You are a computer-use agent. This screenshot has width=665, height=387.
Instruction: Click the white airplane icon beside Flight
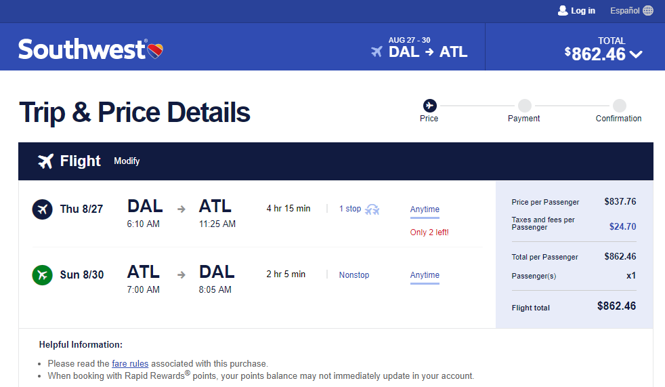tap(46, 161)
